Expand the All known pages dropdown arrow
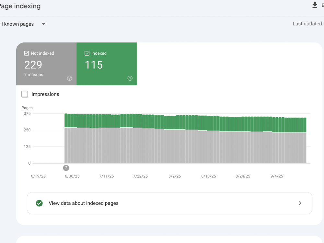 tap(43, 24)
